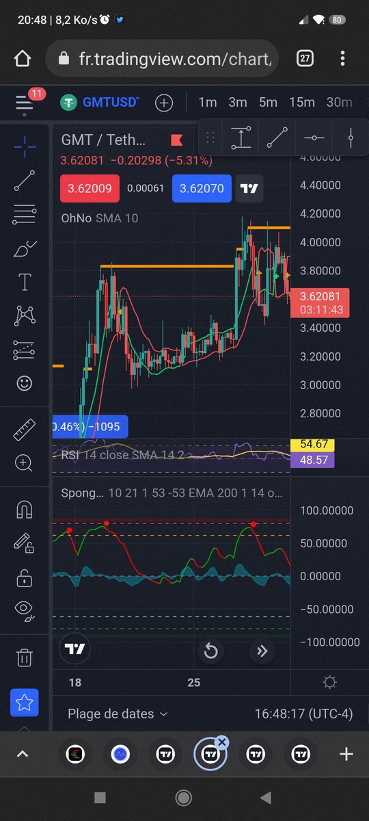Open the pattern drawing tools
The height and width of the screenshot is (821, 369).
pos(25,316)
